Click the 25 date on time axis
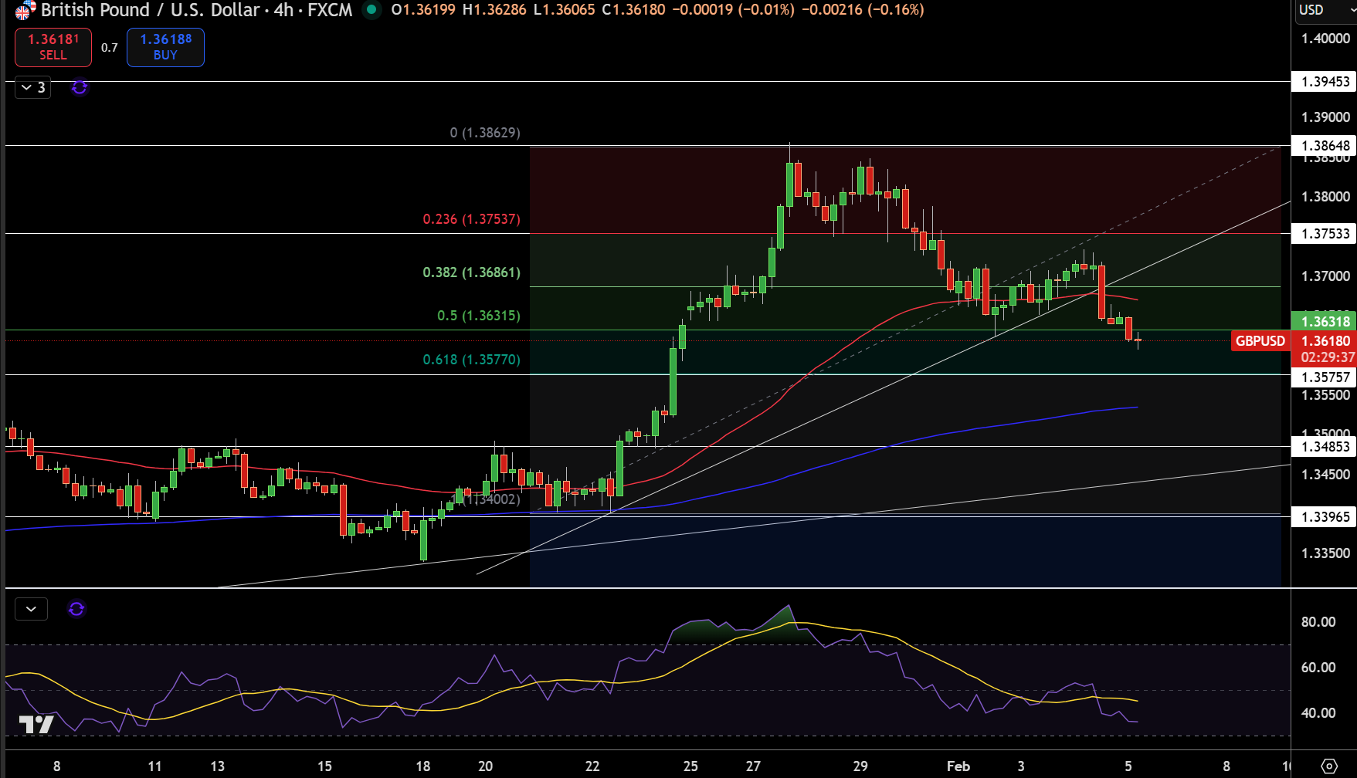The image size is (1357, 778). (x=690, y=766)
